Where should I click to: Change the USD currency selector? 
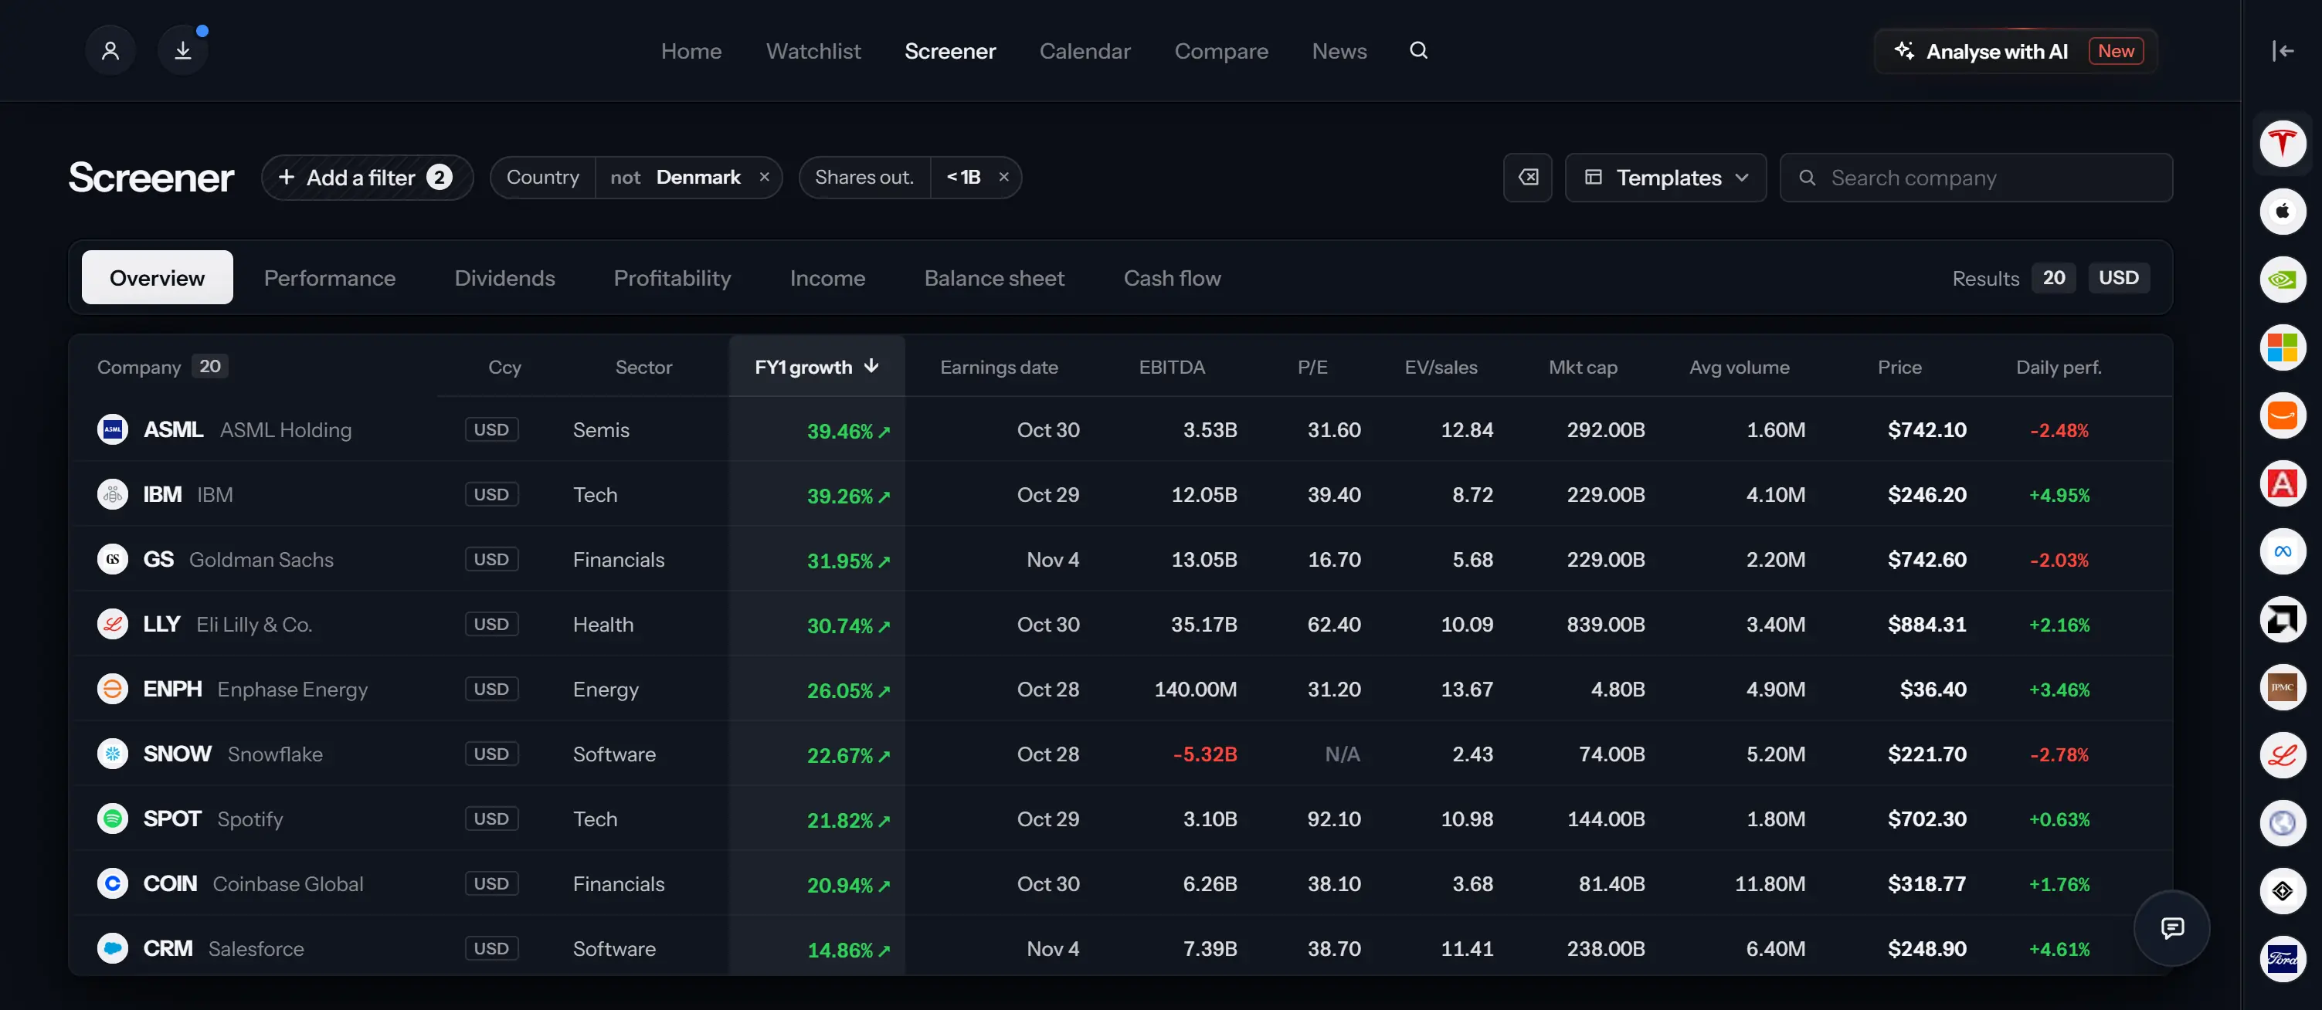coord(2118,277)
